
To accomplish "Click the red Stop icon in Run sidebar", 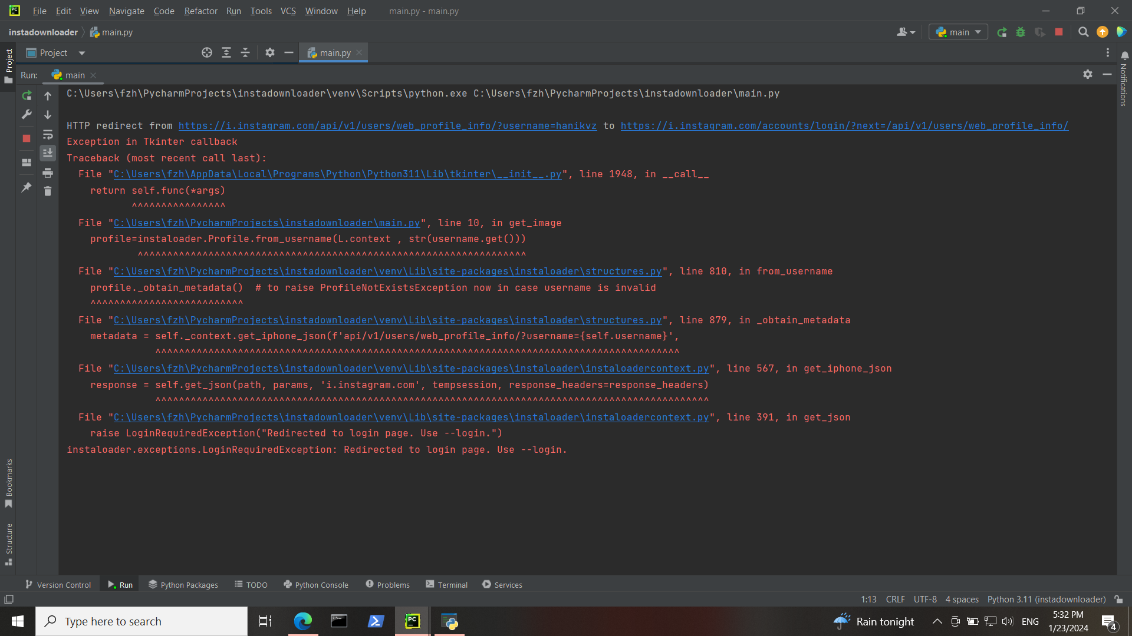I will (27, 138).
